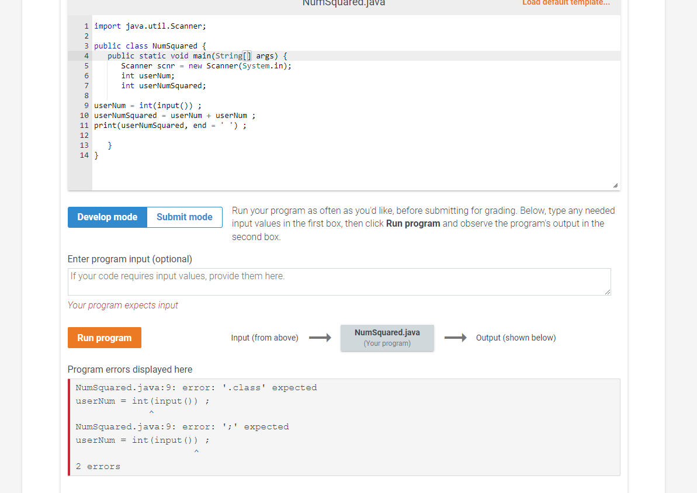
Task: Click the caret marker under the second error
Action: tap(196, 451)
